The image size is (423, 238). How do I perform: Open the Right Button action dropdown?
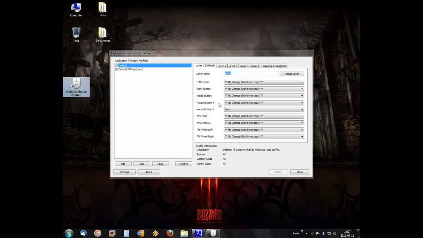[x=264, y=89]
